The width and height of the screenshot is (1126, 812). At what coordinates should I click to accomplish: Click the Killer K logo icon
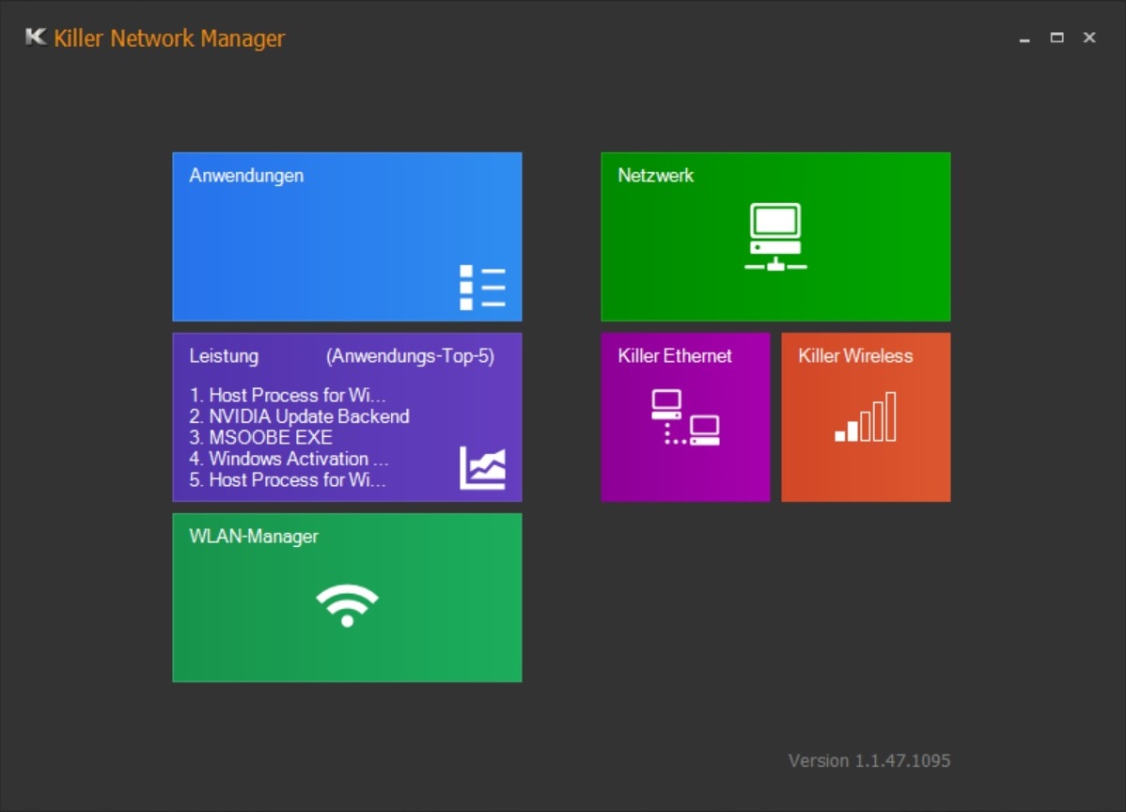pyautogui.click(x=35, y=37)
